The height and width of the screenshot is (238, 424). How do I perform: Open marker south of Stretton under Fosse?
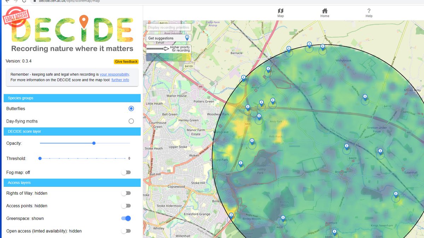coord(381,152)
